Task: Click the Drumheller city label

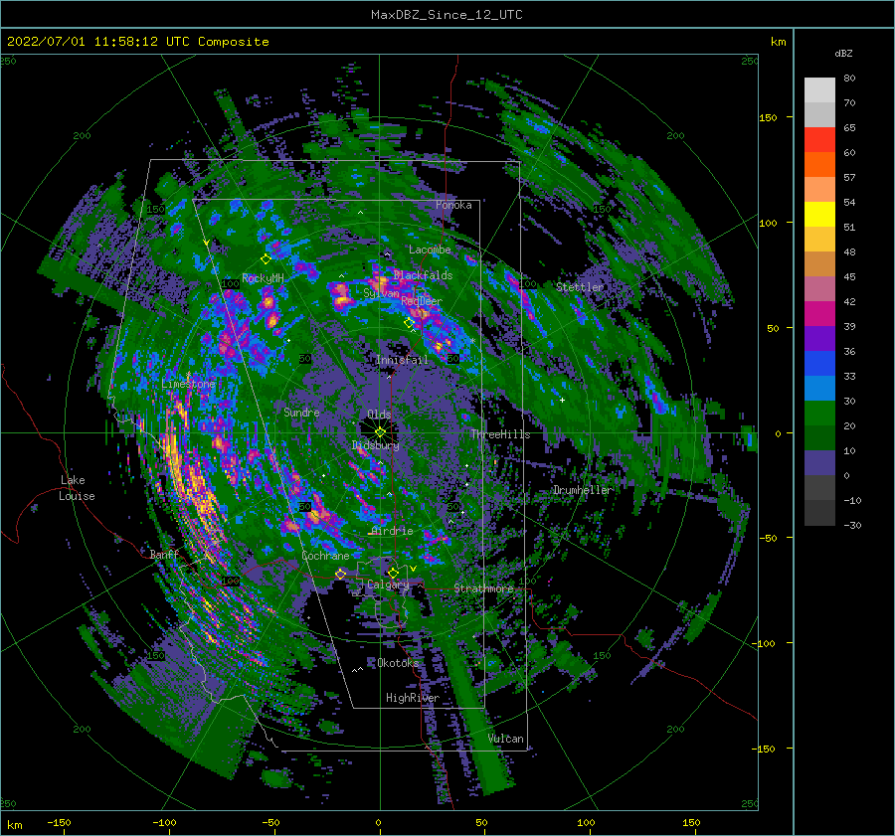Action: [x=582, y=490]
